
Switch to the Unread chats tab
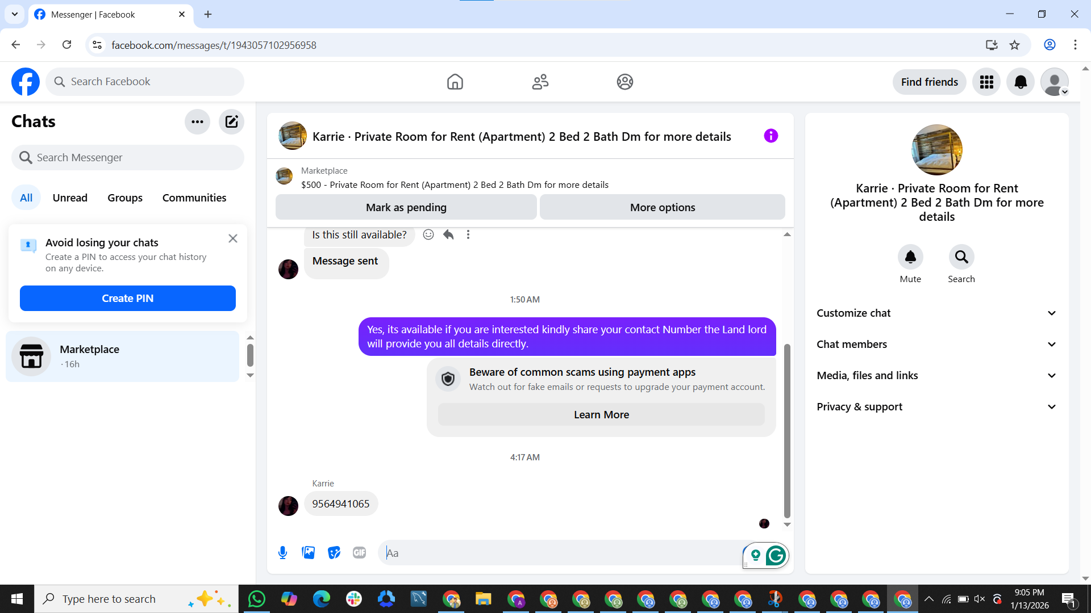70,198
